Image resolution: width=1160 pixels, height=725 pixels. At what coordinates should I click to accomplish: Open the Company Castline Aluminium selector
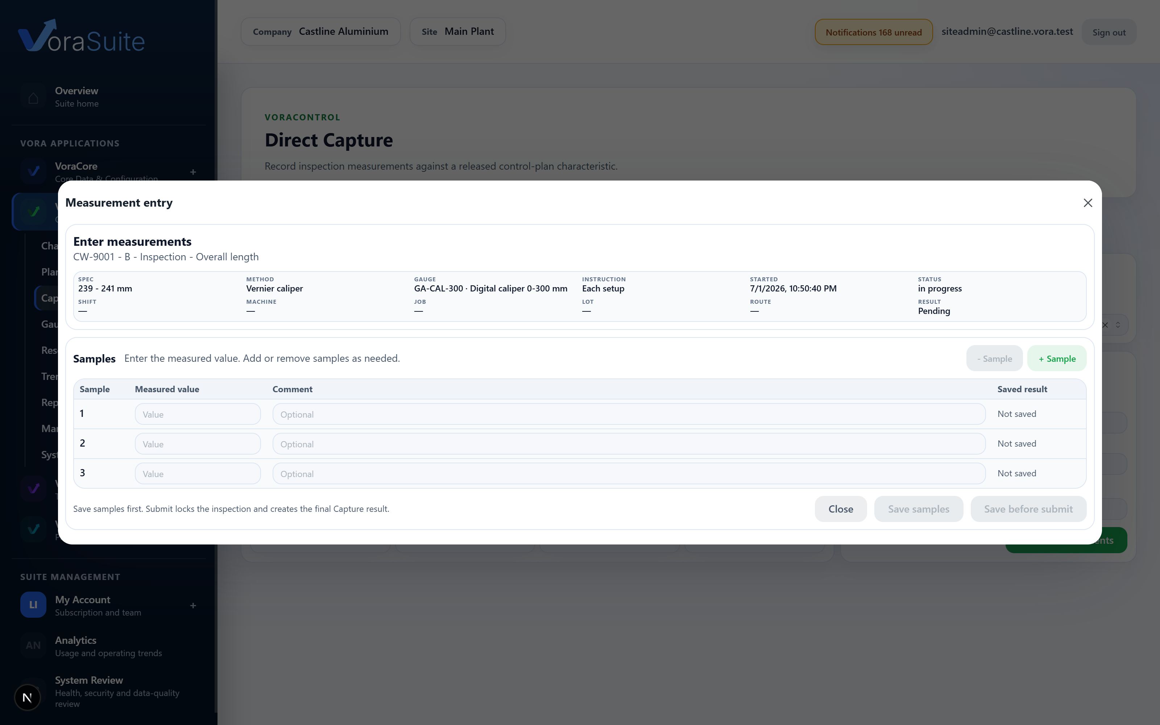coord(321,32)
